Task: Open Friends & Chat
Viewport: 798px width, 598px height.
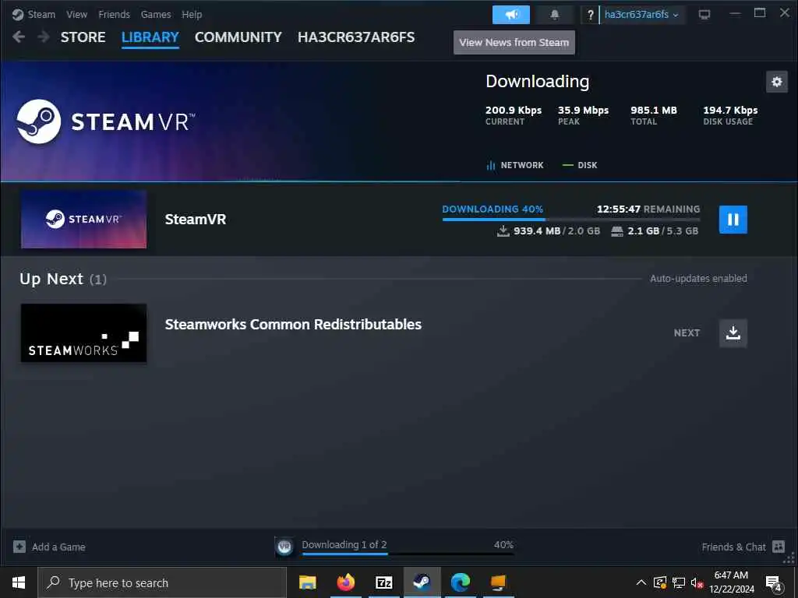Action: coord(733,547)
